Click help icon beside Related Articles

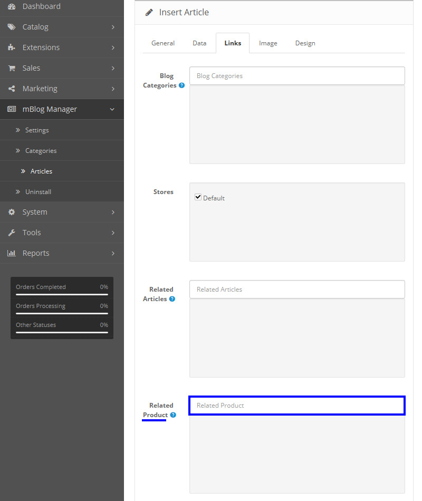tap(172, 299)
